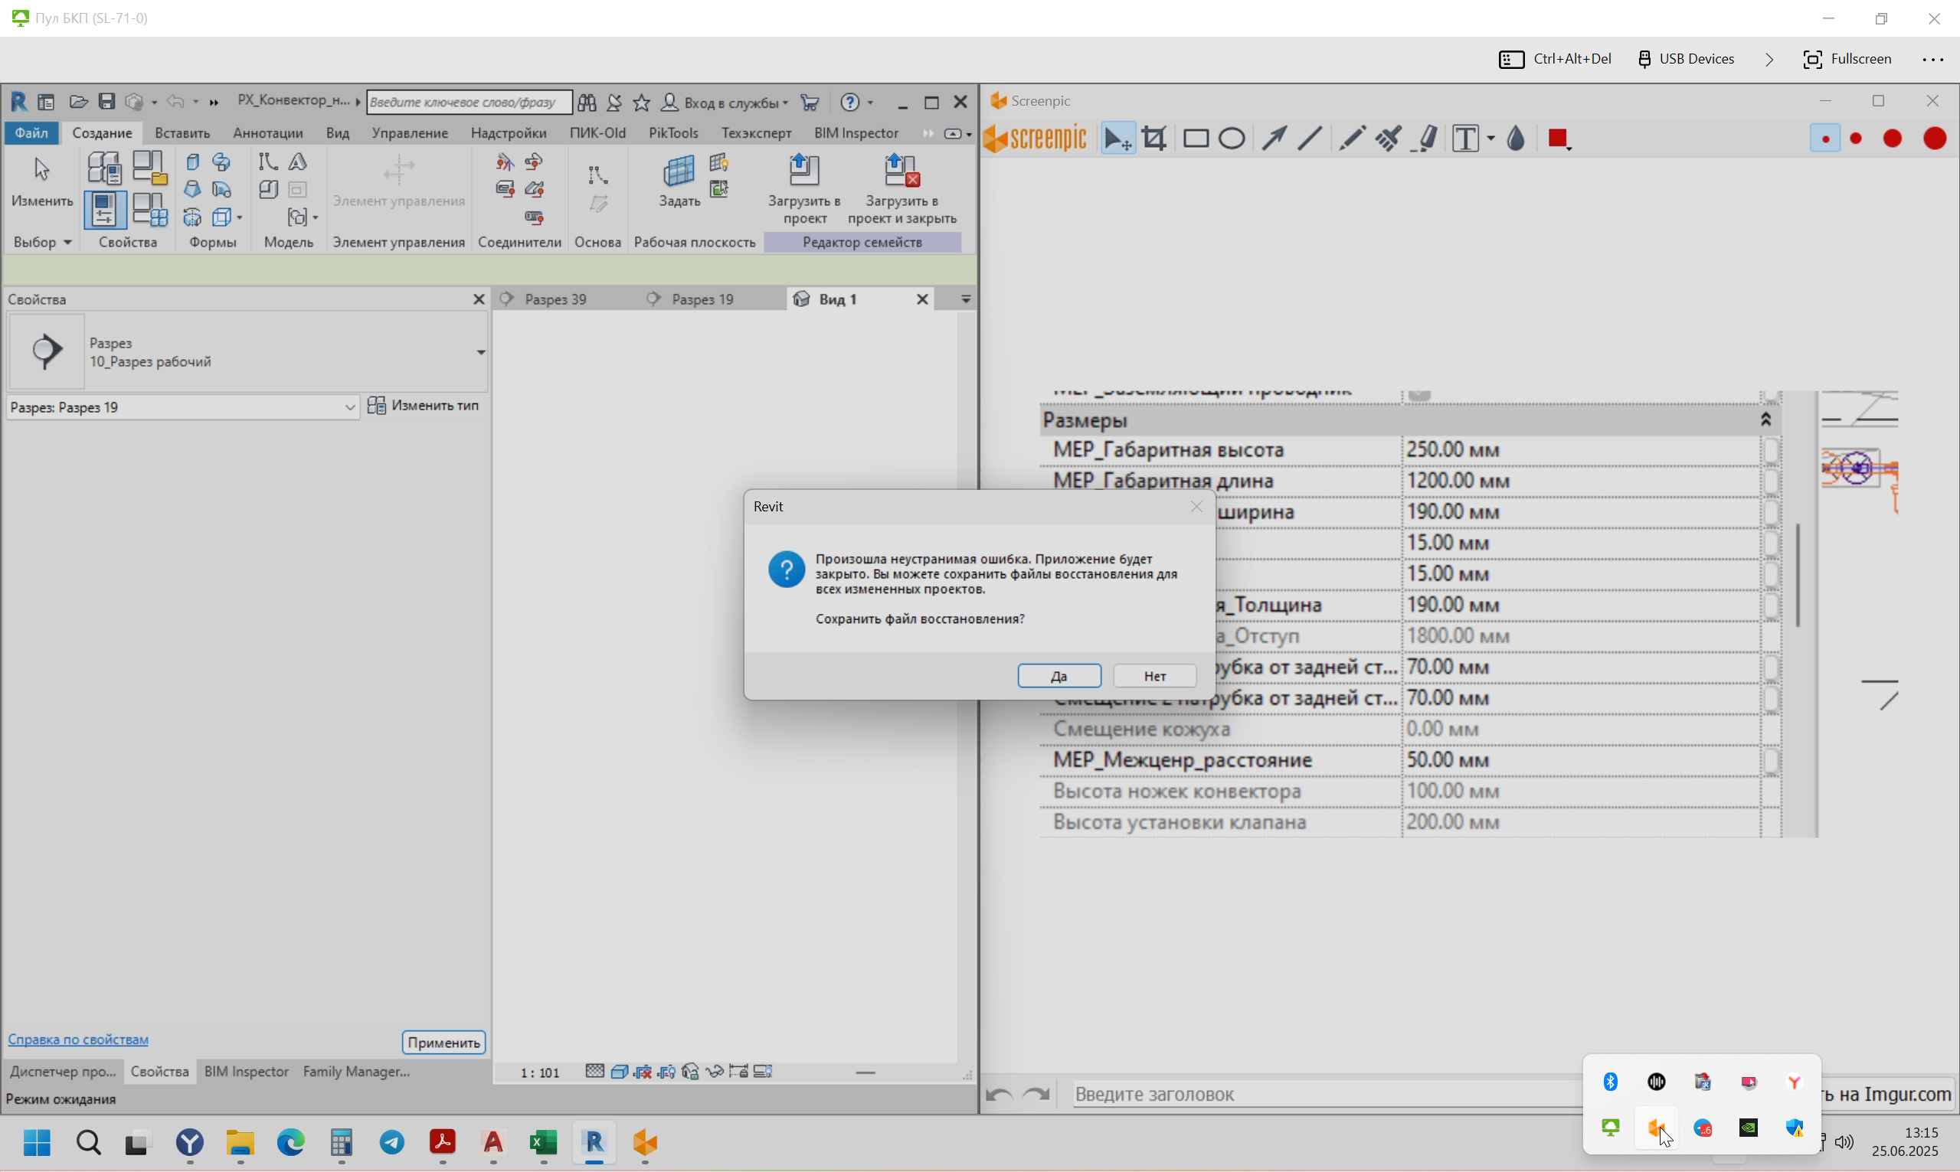Open the Файл menu tab

pyautogui.click(x=31, y=132)
